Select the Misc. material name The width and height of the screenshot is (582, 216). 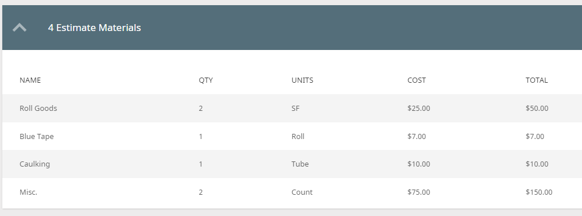[28, 192]
